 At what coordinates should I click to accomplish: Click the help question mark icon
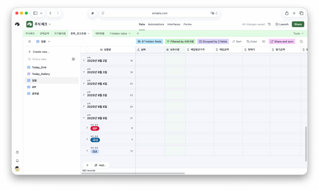click(x=17, y=152)
